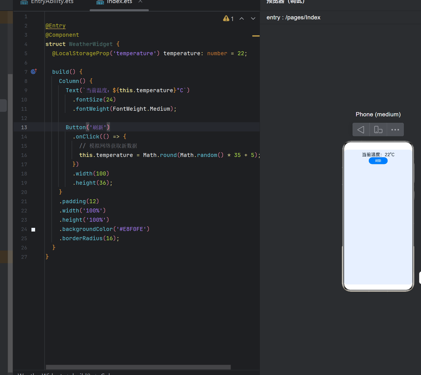
Task: Click the previewer back arrow icon
Action: [x=361, y=129]
